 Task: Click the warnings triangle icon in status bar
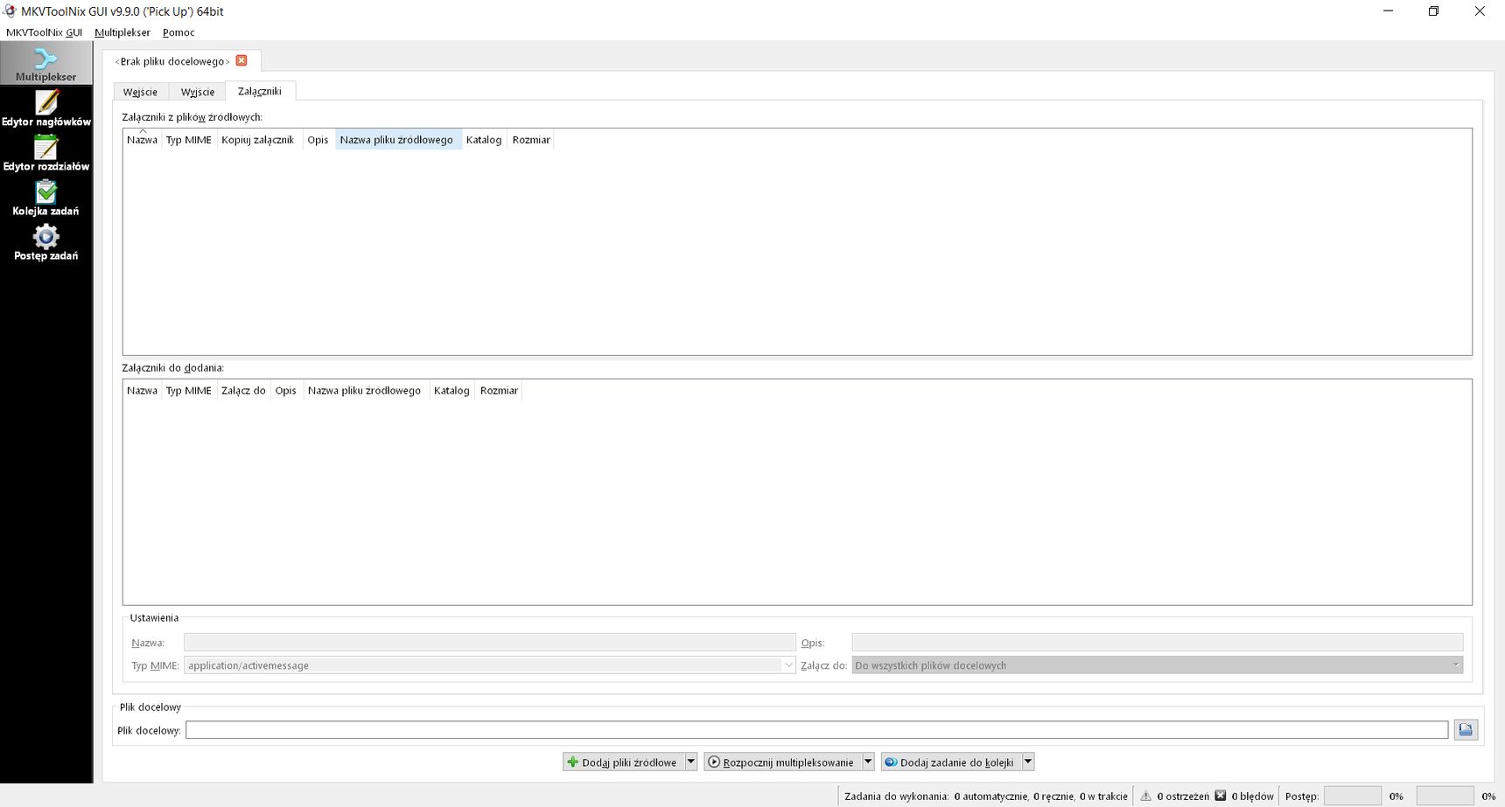point(1145,796)
